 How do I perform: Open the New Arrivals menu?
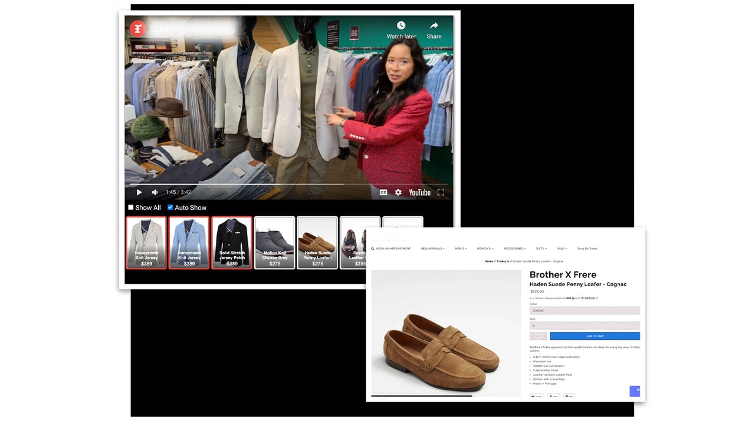click(x=432, y=249)
